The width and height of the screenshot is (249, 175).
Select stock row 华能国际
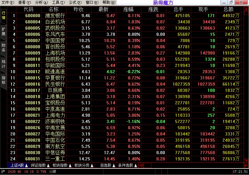point(125,65)
